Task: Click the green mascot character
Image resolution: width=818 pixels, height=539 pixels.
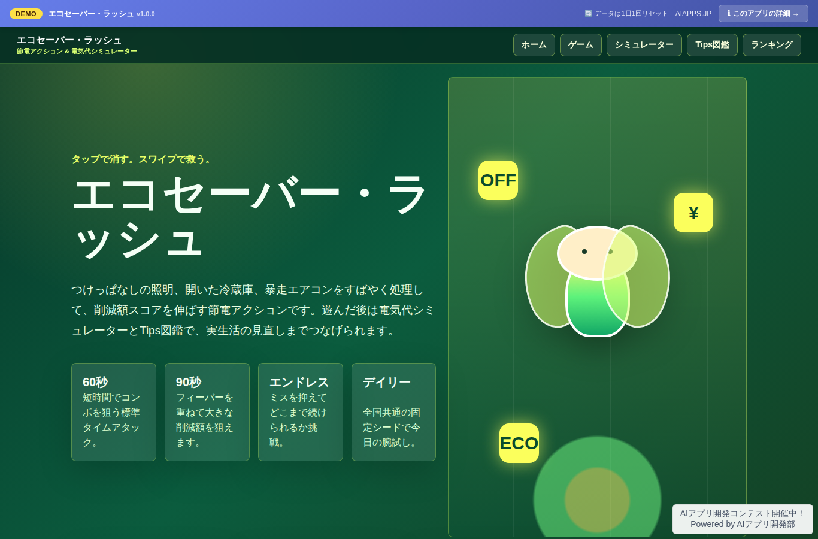Action: [x=598, y=280]
